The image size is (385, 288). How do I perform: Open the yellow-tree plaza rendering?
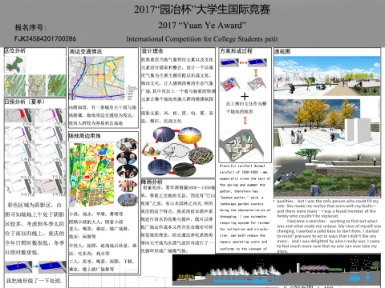326,123
